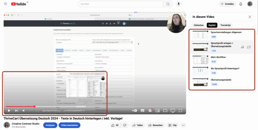Like the video with thumbs up
Image resolution: width=258 pixels, height=130 pixels.
point(115,125)
